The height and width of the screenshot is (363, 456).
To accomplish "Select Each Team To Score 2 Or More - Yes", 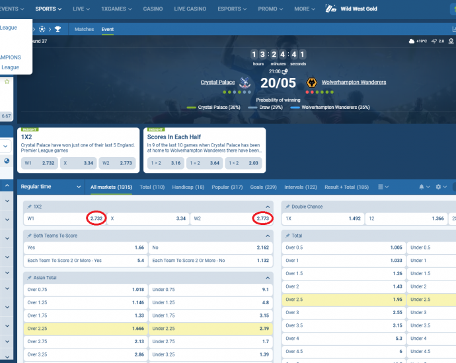I will pyautogui.click(x=85, y=261).
